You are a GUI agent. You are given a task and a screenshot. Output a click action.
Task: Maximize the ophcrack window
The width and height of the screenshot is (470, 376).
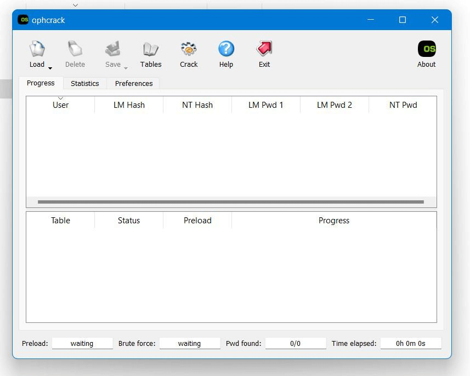coord(403,20)
